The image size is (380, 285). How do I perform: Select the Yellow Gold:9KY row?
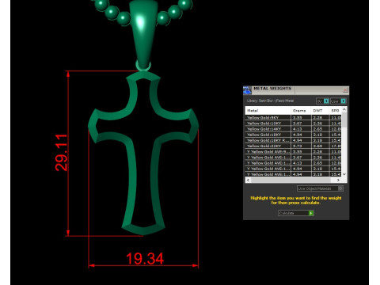tap(293, 118)
